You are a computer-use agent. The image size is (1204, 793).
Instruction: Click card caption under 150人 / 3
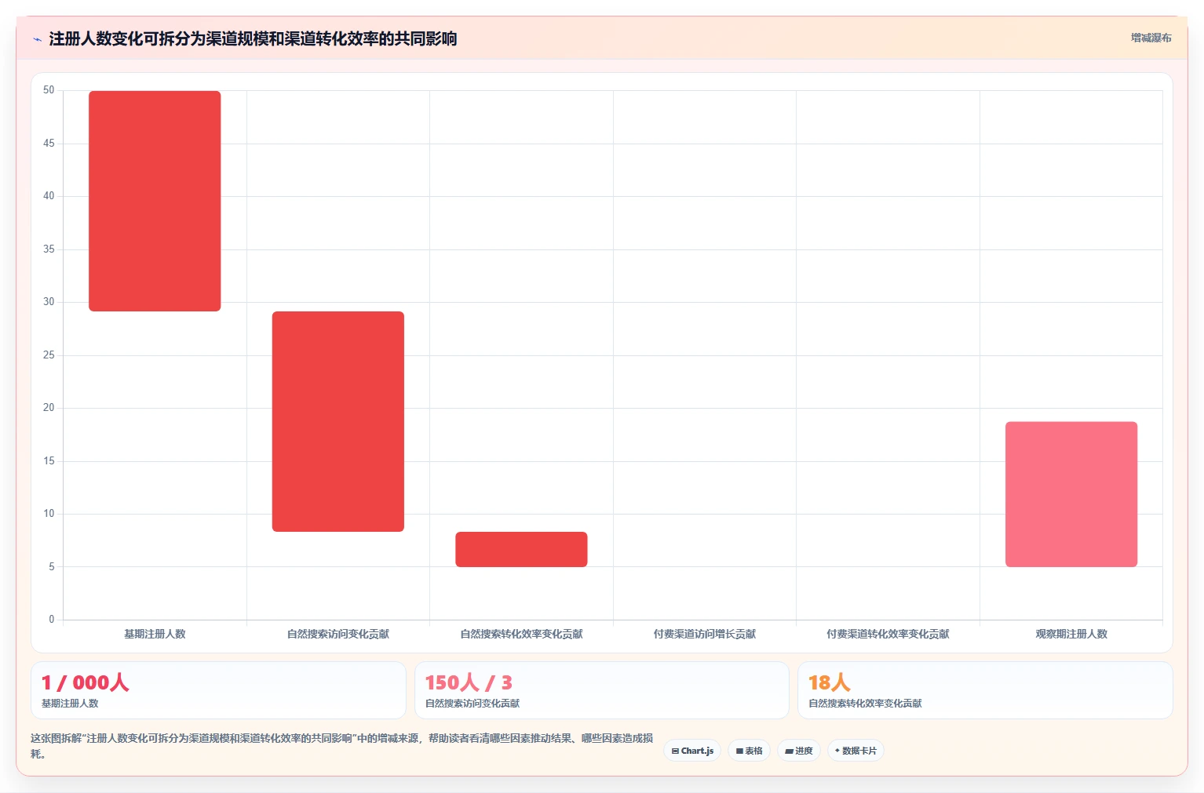472,704
